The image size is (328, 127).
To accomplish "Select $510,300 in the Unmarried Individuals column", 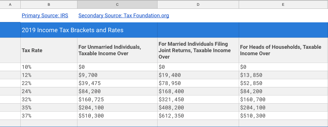I will click(117, 116).
